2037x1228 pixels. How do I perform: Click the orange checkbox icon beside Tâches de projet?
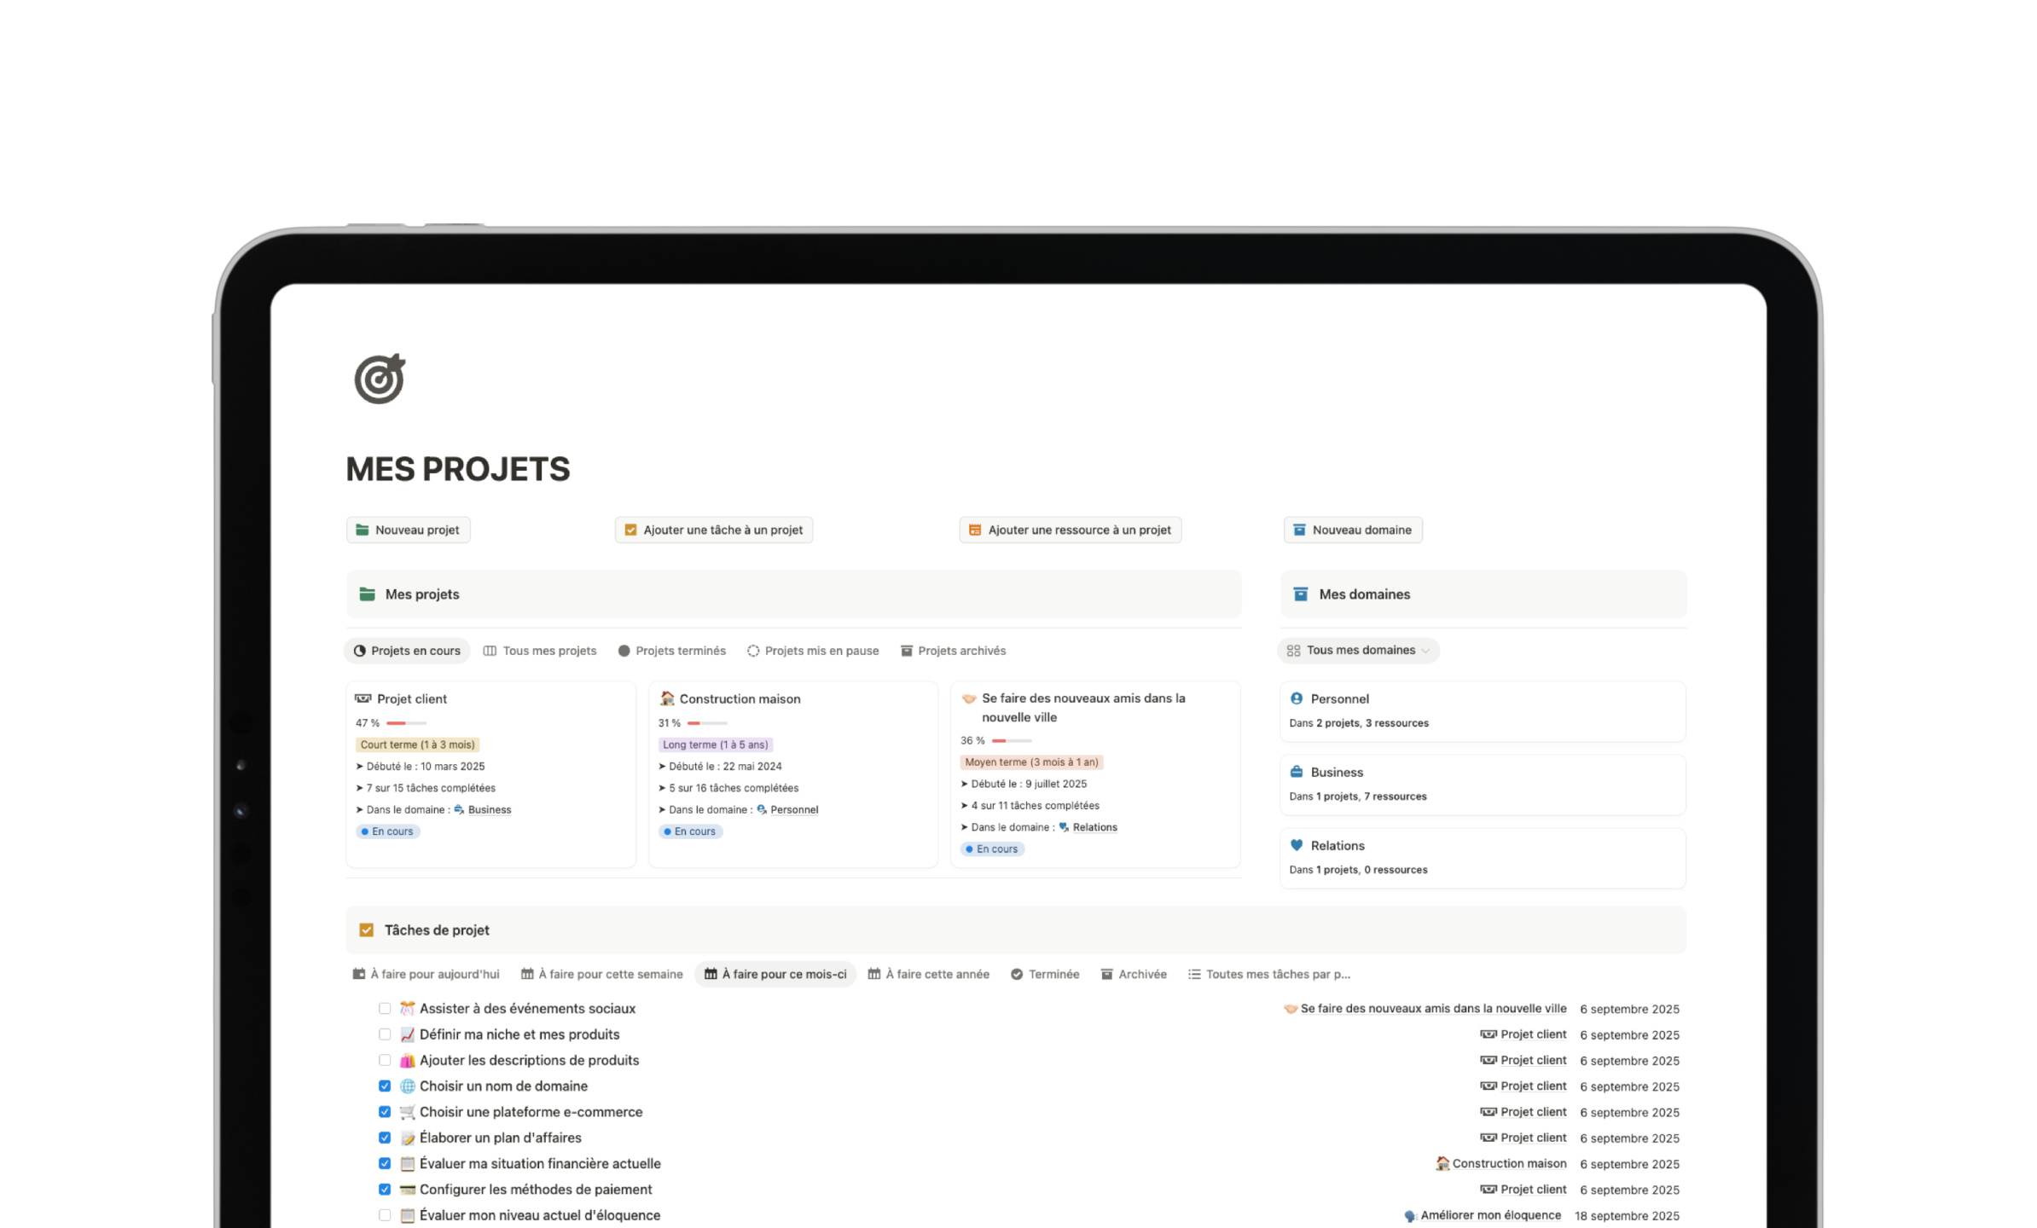click(x=367, y=930)
